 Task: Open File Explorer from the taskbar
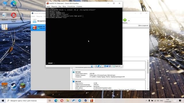coord(68,100)
